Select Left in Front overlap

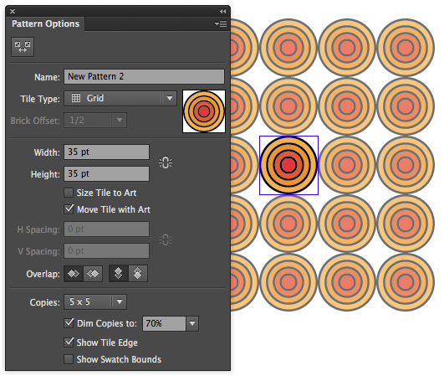tap(74, 274)
